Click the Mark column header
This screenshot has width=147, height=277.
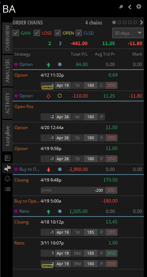click(137, 54)
